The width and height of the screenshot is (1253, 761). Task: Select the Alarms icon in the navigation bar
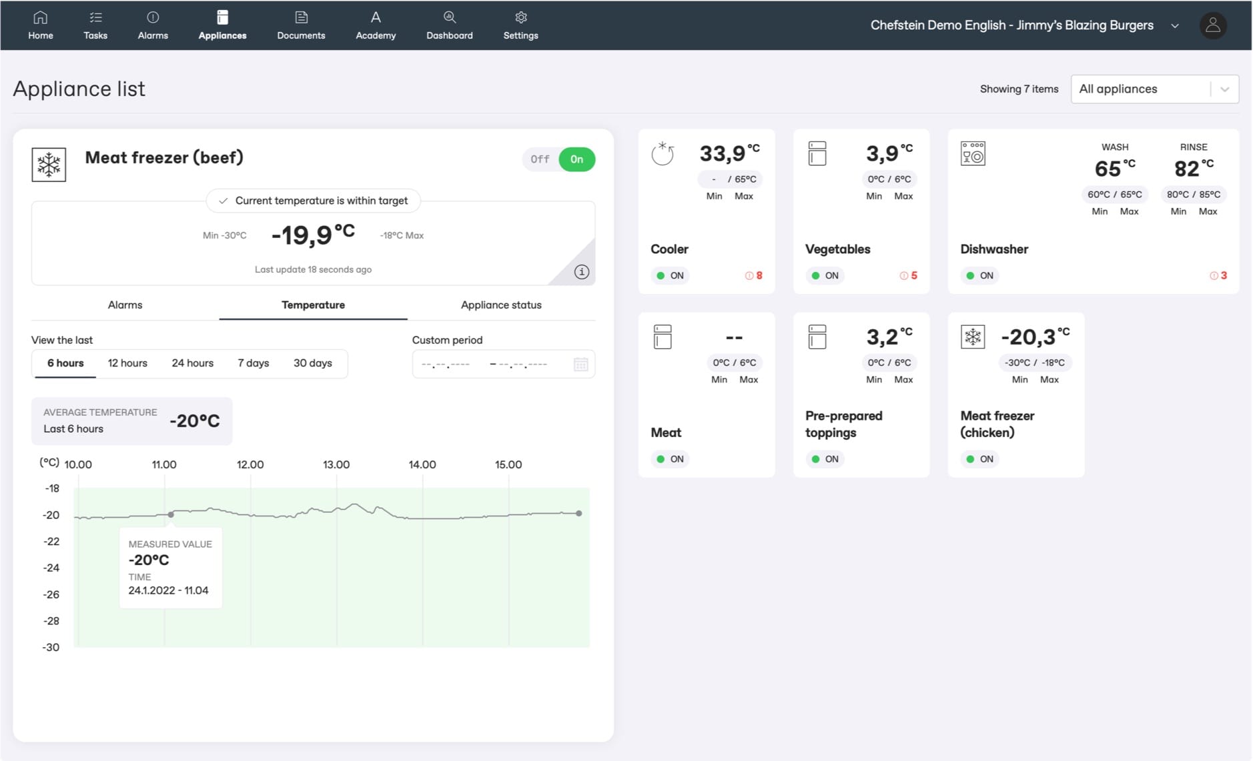pos(153,25)
